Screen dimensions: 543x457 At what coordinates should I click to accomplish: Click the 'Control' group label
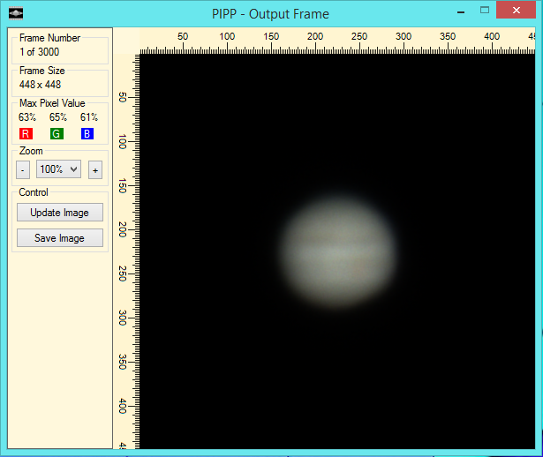34,192
